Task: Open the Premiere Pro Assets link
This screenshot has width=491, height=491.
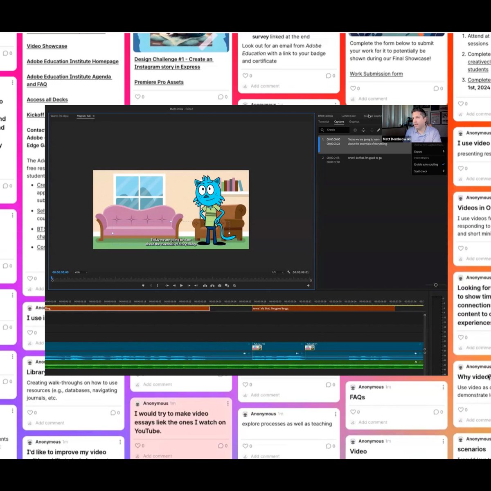Action: 159,82
